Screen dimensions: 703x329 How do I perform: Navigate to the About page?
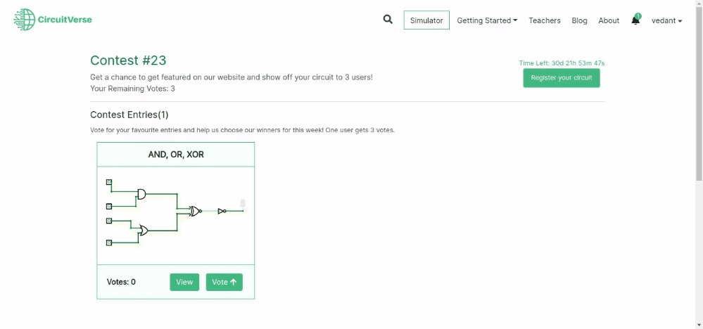point(609,20)
